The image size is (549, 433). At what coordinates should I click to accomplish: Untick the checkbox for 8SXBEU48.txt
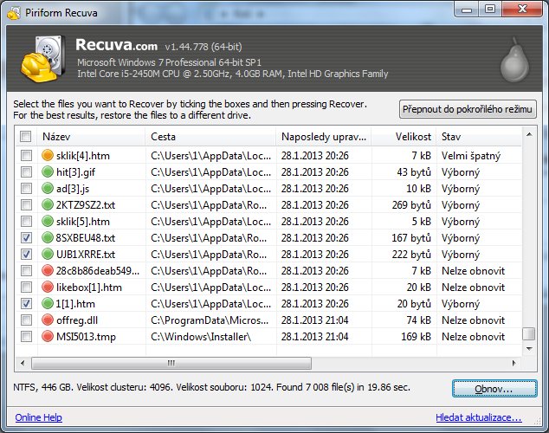pyautogui.click(x=26, y=237)
